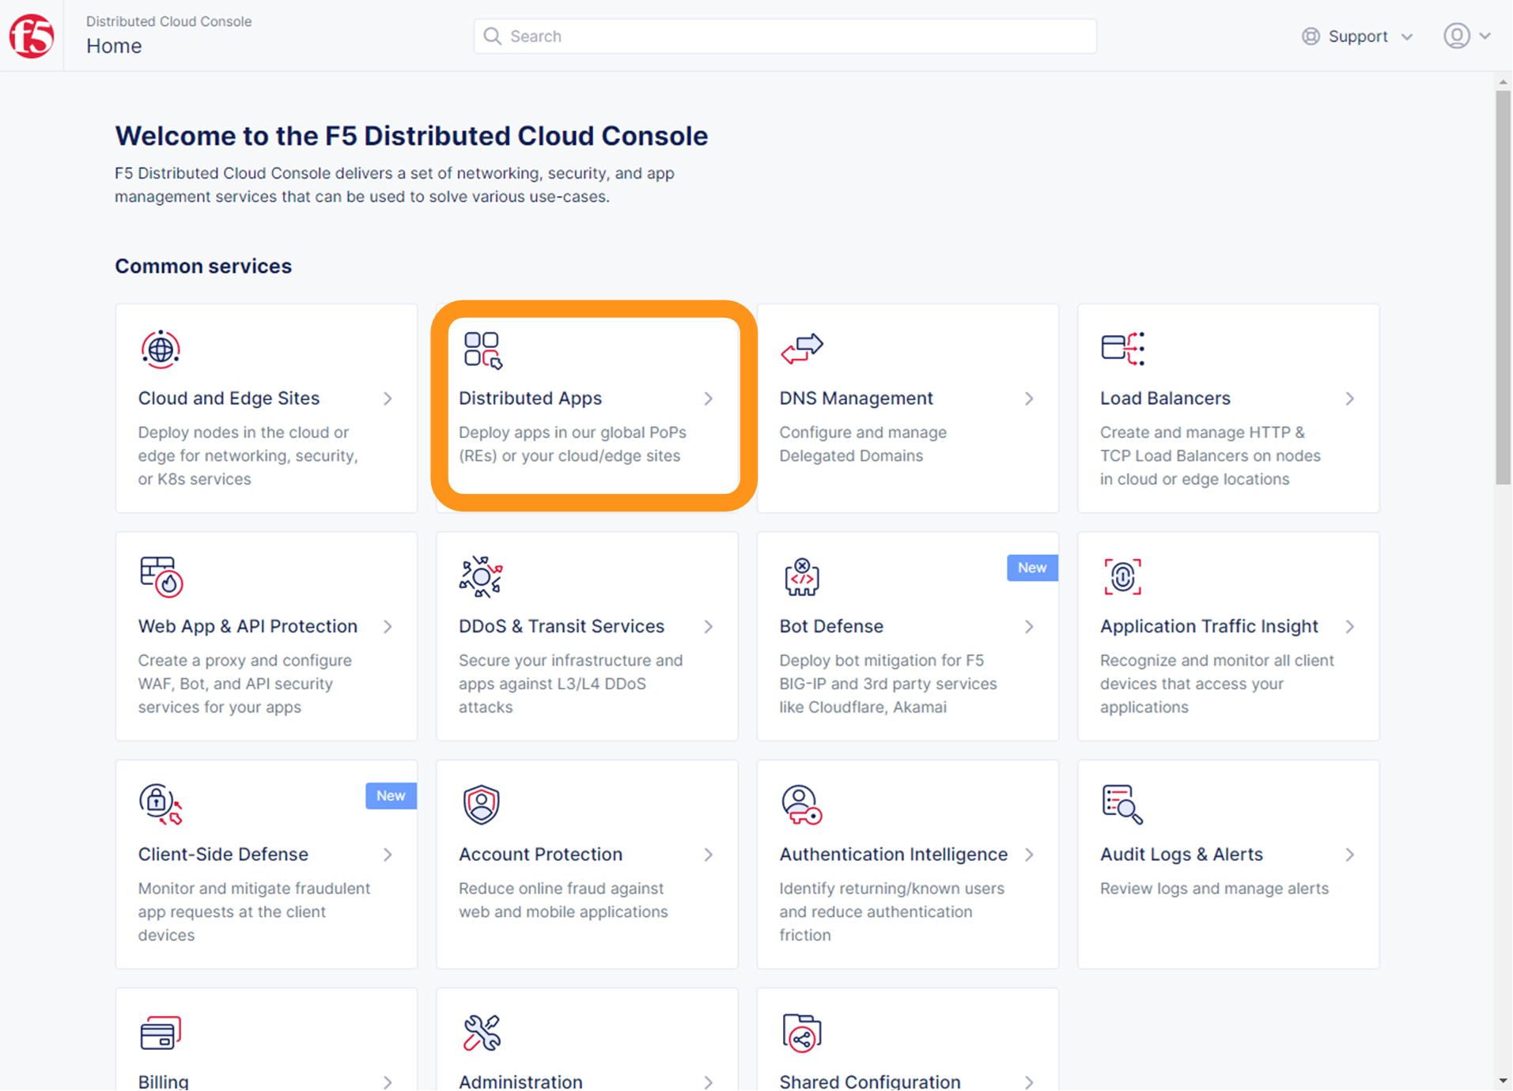The width and height of the screenshot is (1513, 1091).
Task: Open the Client-Side Defense service link
Action: tap(223, 855)
